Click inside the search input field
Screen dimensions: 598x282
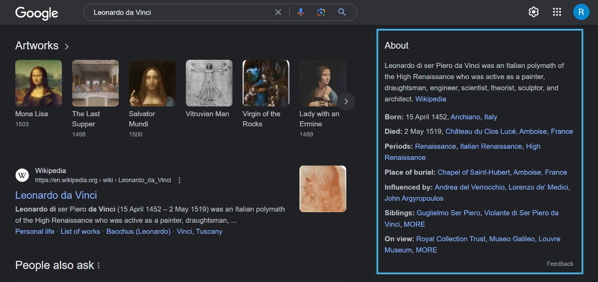tap(179, 12)
